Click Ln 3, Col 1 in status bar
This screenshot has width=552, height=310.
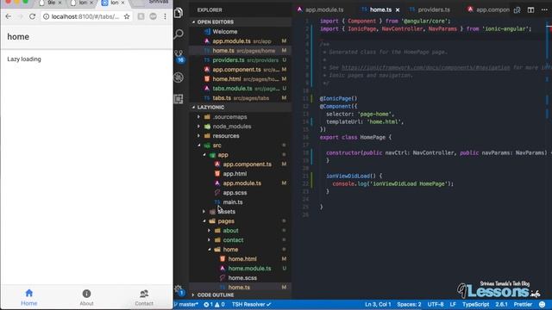pos(378,304)
